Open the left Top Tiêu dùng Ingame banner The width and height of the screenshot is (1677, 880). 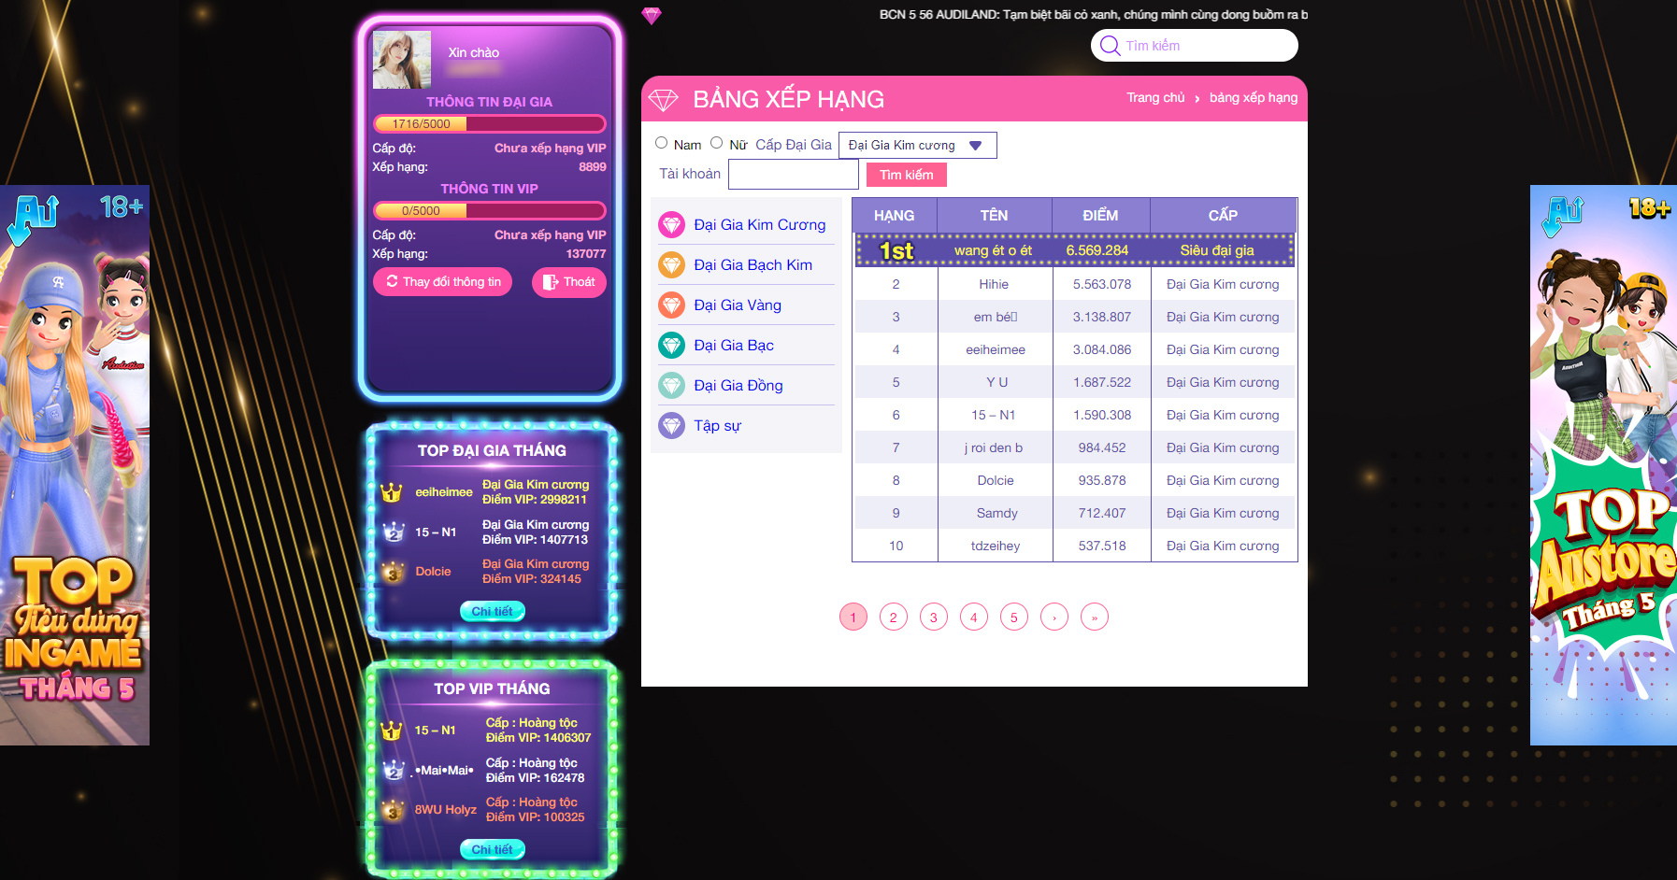coord(75,465)
